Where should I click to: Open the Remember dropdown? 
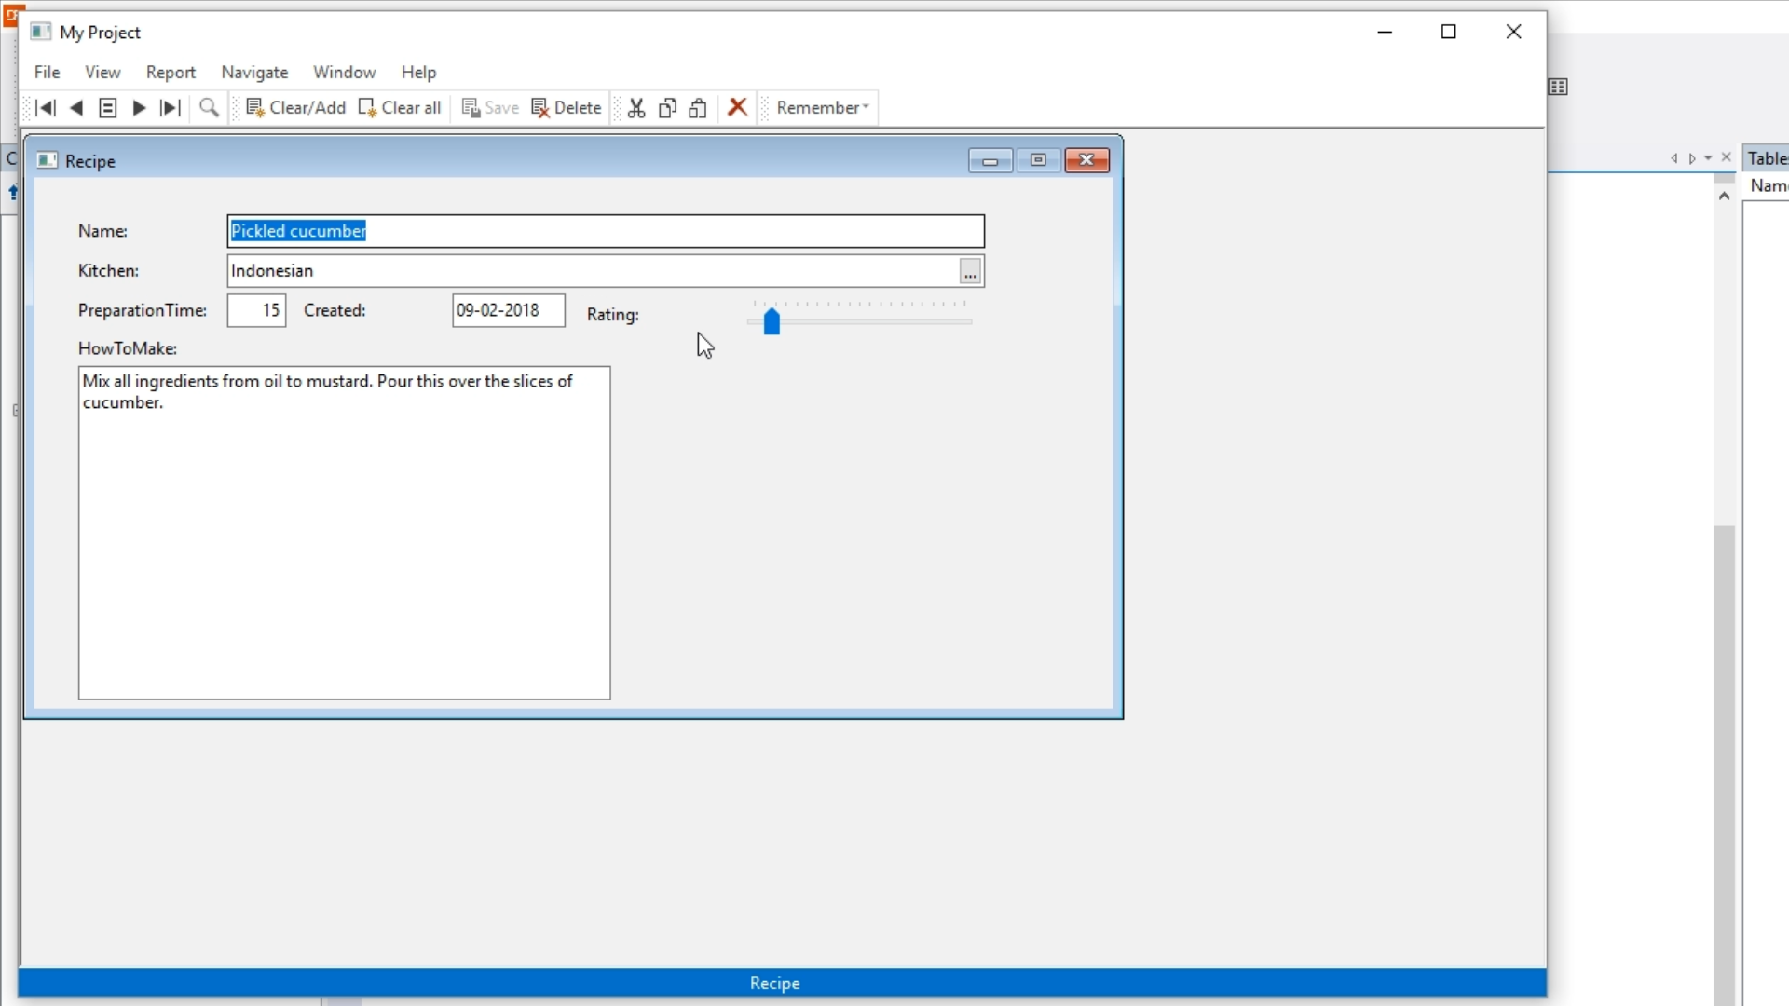(x=822, y=107)
